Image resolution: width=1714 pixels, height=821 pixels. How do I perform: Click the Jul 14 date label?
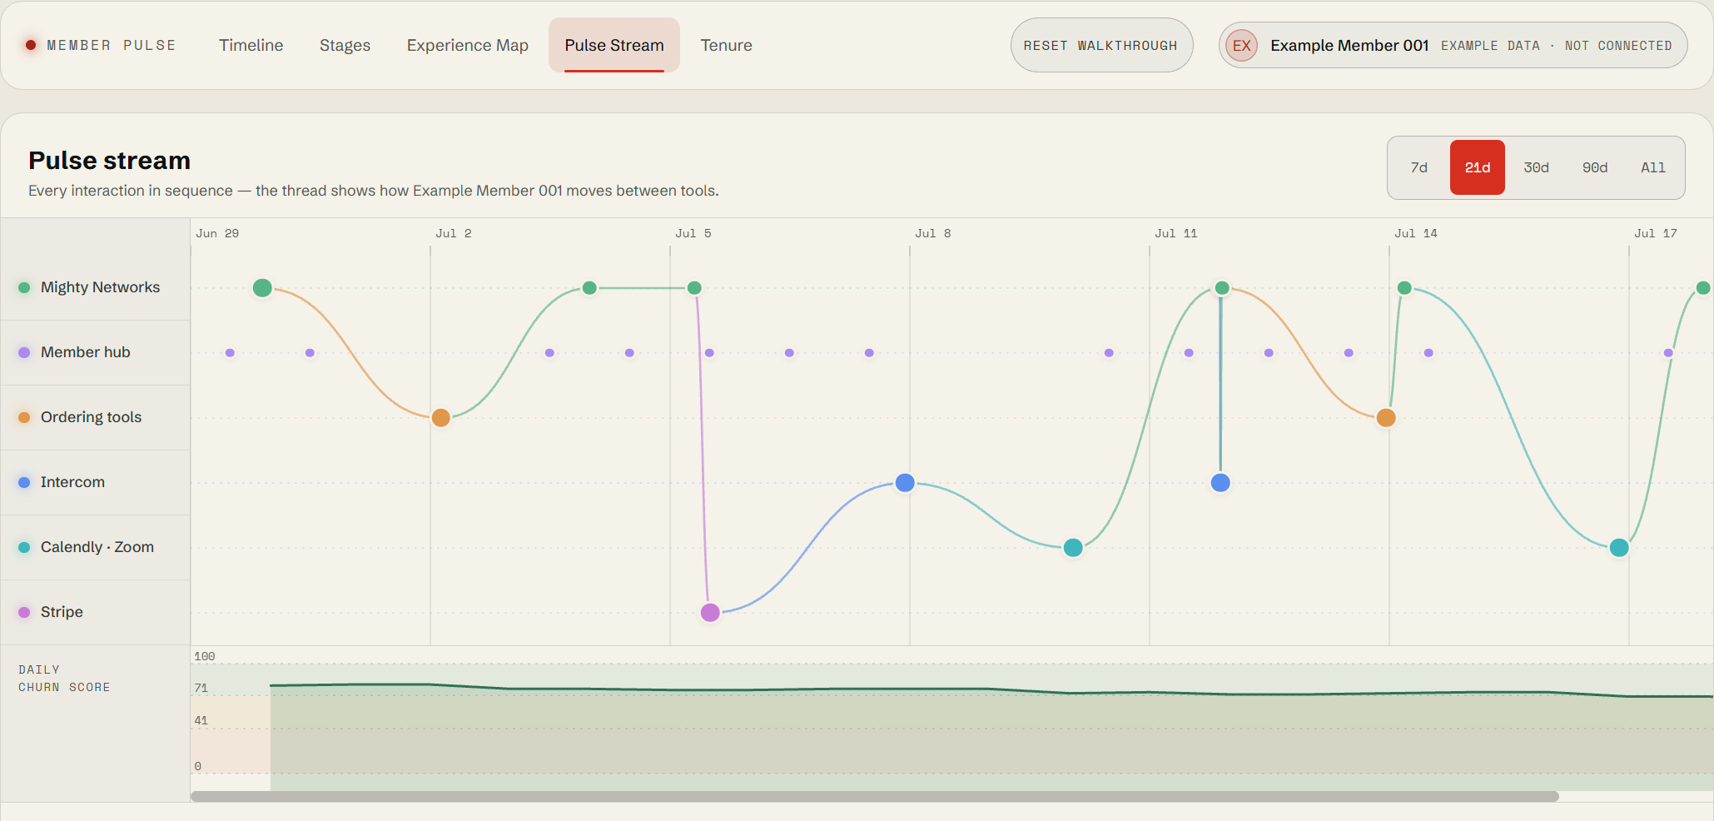click(1415, 233)
